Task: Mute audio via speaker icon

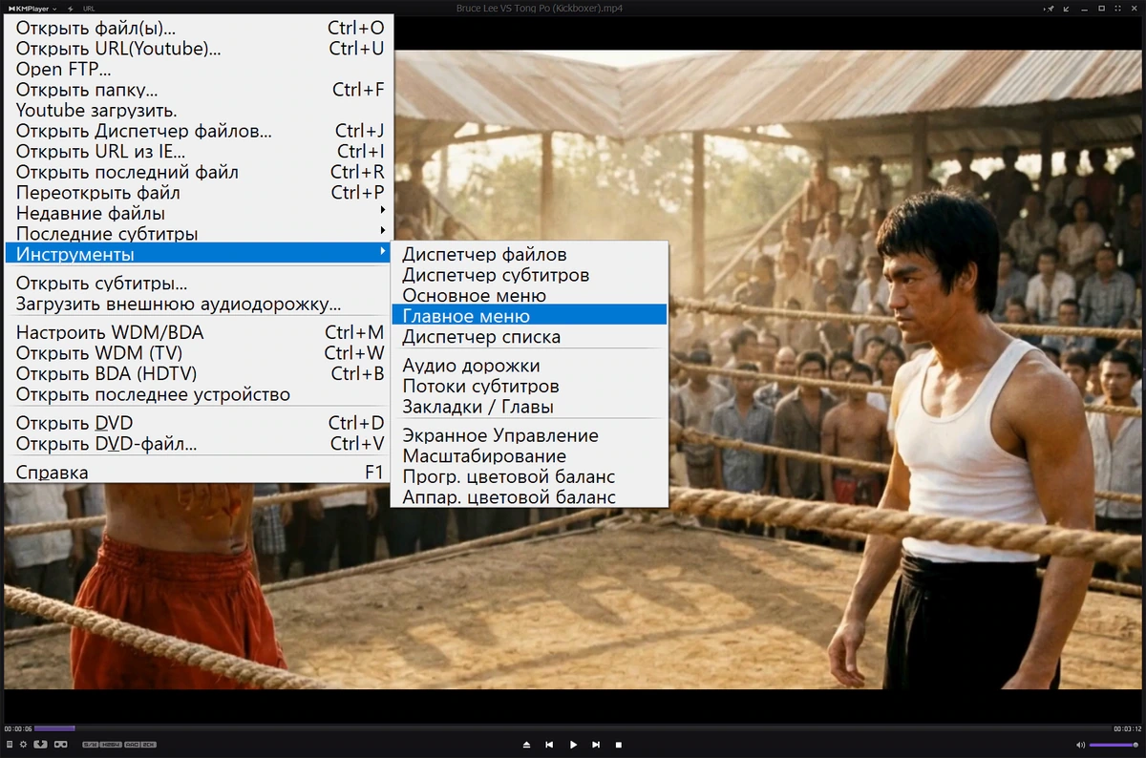Action: pyautogui.click(x=1080, y=744)
